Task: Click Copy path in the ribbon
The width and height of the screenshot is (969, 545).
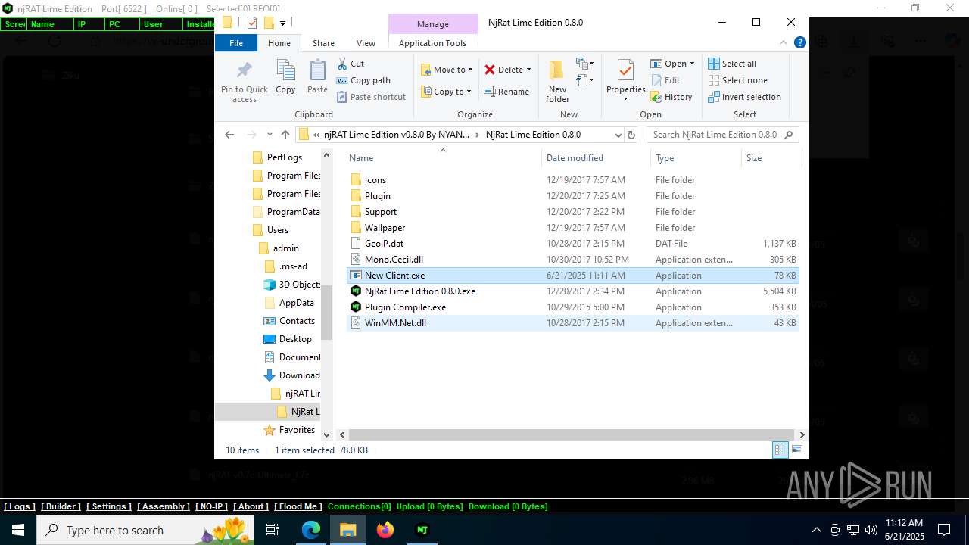Action: click(363, 80)
